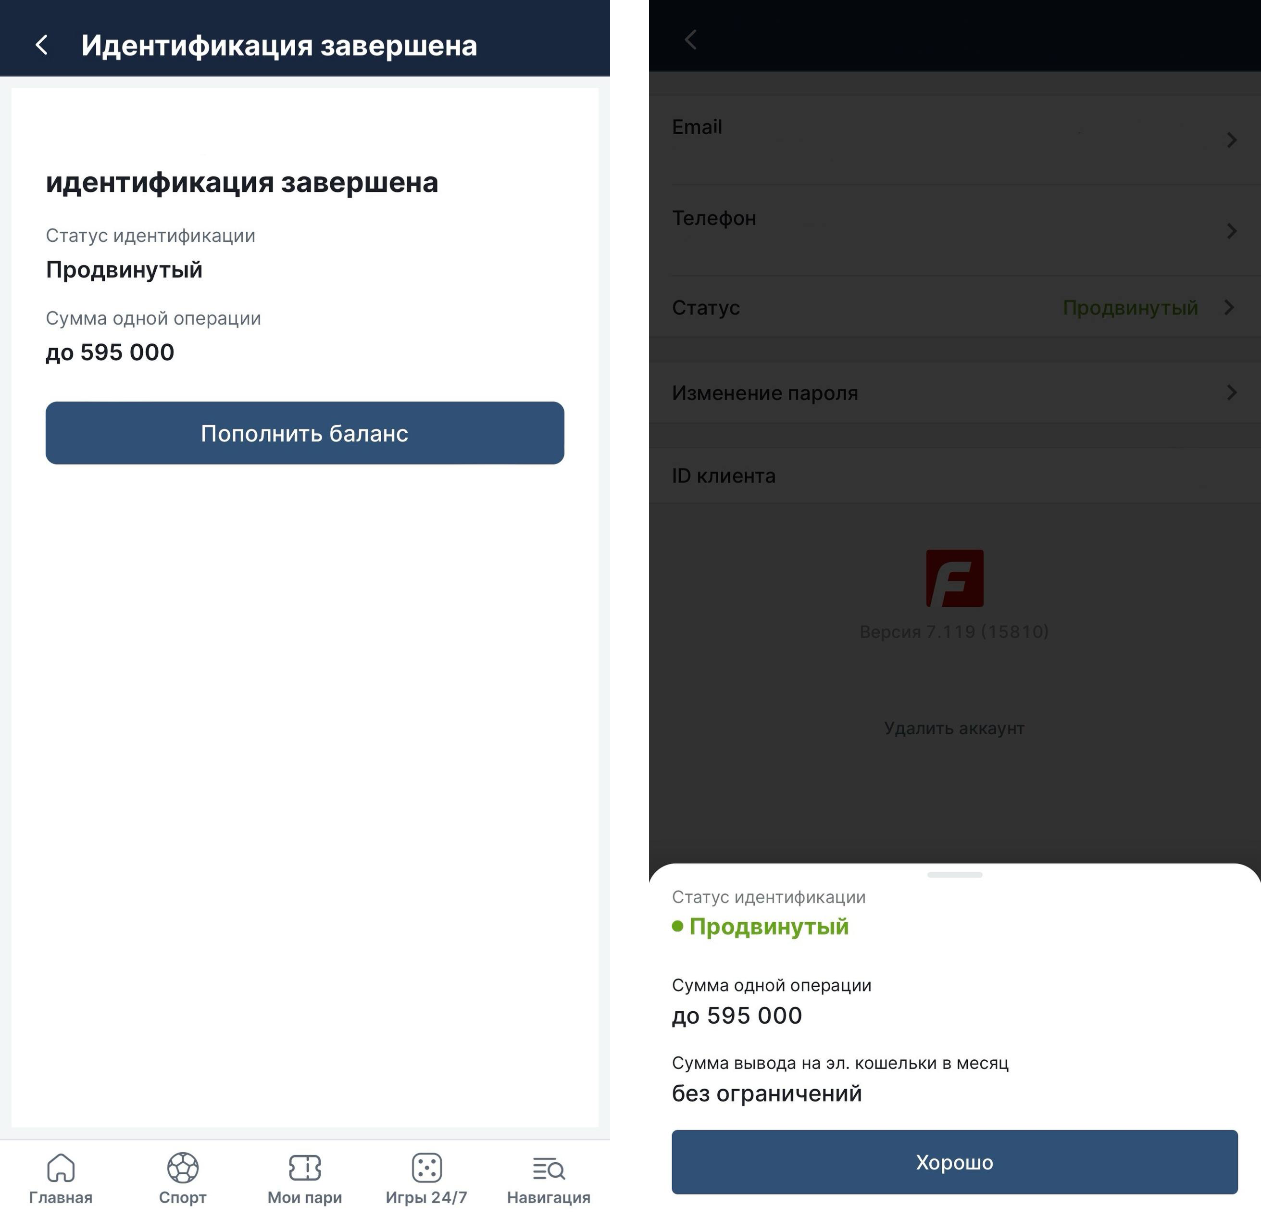
Task: Tap the dimmed back arrow on profile screen
Action: pyautogui.click(x=690, y=39)
